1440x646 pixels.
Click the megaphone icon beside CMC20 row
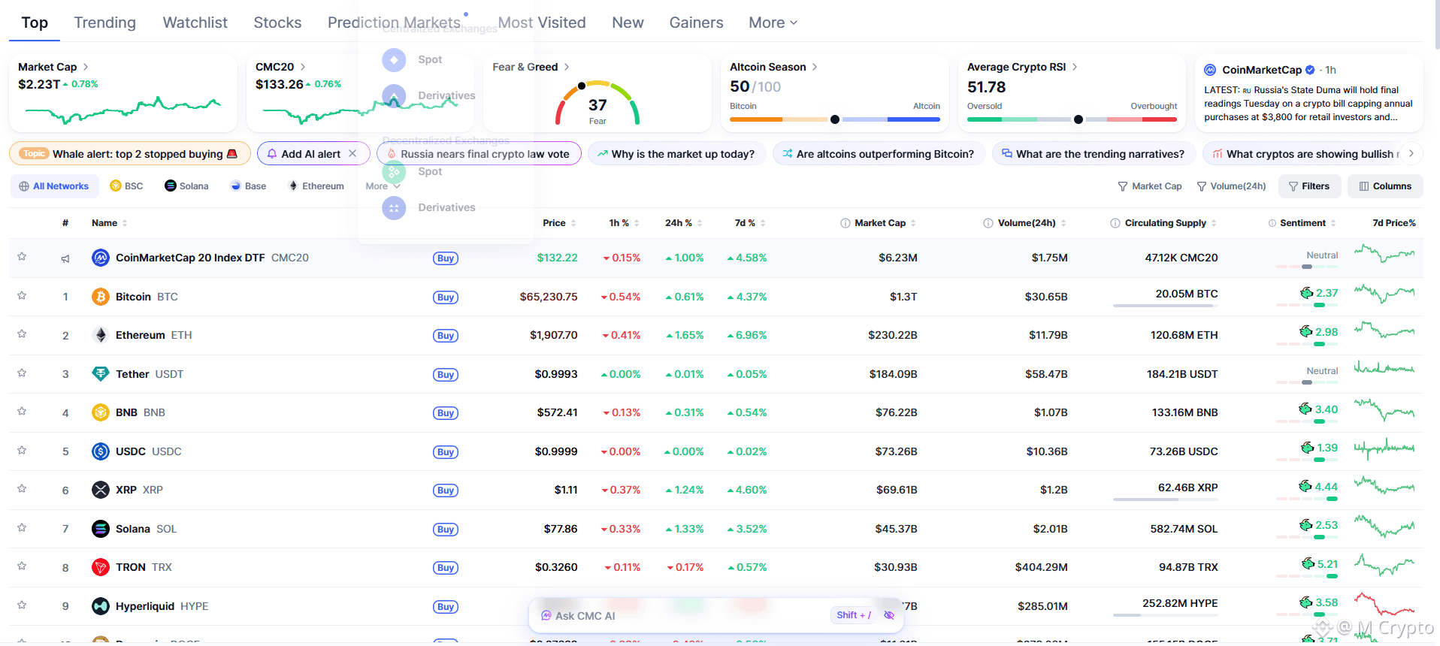(65, 258)
